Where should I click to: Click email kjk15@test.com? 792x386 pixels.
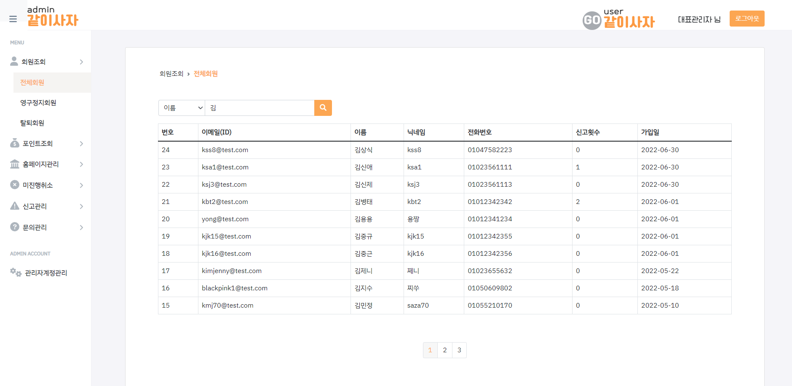[227, 236]
